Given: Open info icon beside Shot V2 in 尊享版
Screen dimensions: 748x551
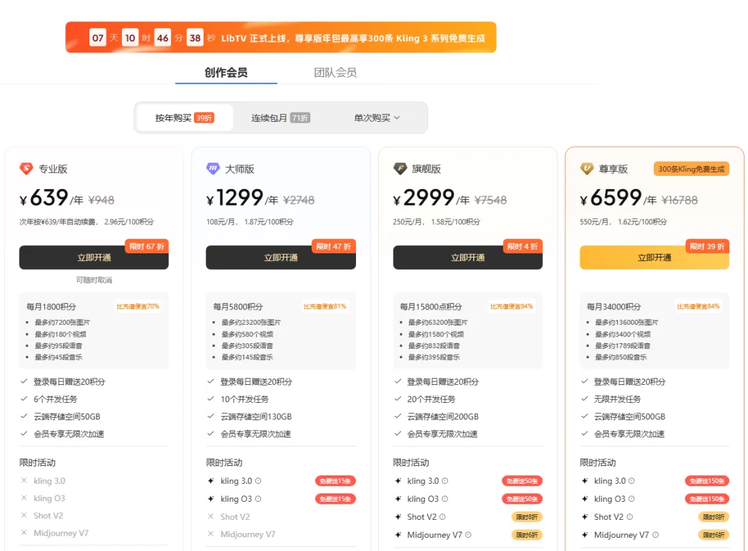Looking at the screenshot, I should coord(630,516).
